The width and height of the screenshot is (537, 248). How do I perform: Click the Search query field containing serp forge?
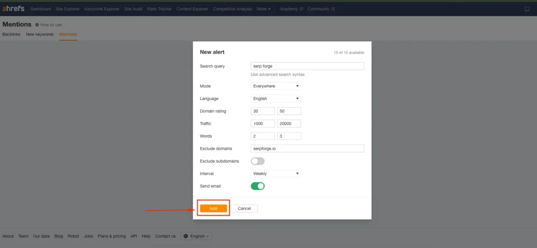point(307,66)
